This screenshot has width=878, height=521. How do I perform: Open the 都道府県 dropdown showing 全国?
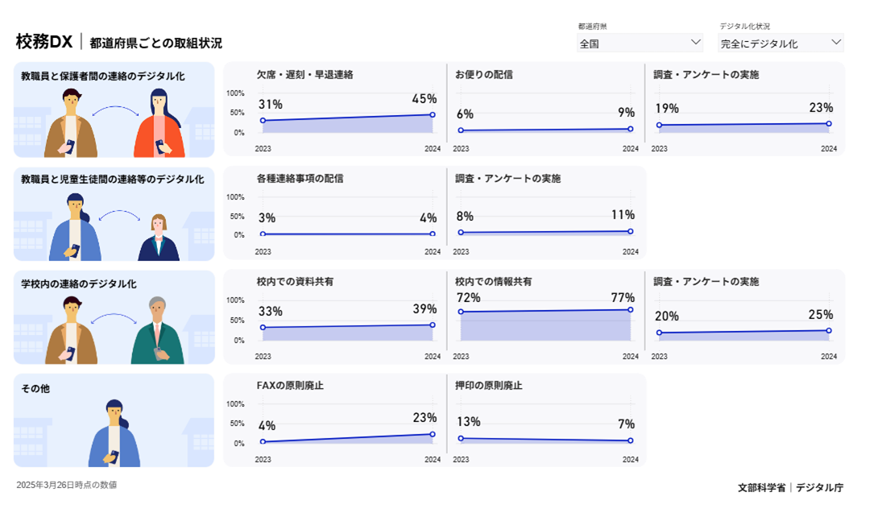click(x=638, y=40)
